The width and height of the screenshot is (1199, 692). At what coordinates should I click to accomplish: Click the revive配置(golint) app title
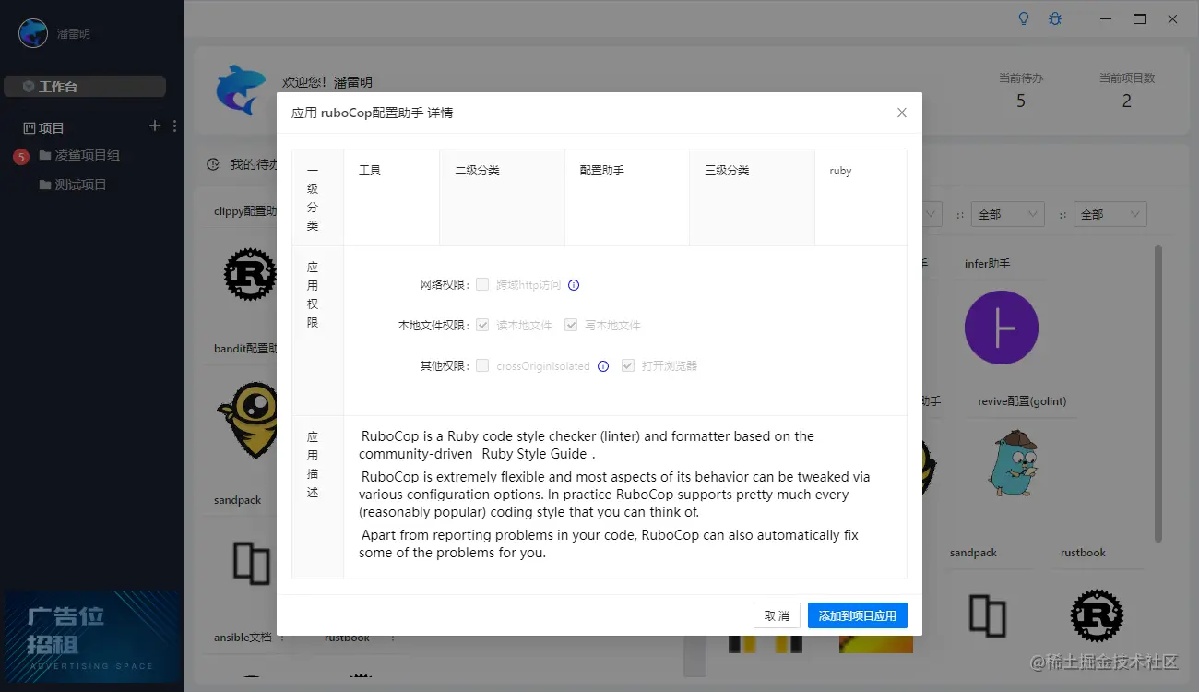click(x=1021, y=401)
